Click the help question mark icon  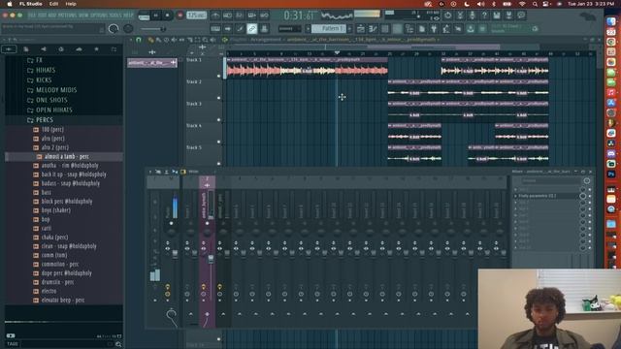(x=484, y=16)
